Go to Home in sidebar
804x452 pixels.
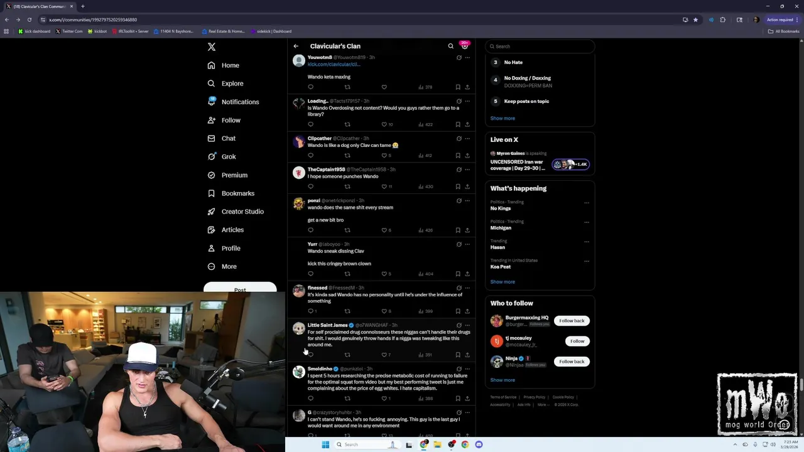(x=224, y=65)
